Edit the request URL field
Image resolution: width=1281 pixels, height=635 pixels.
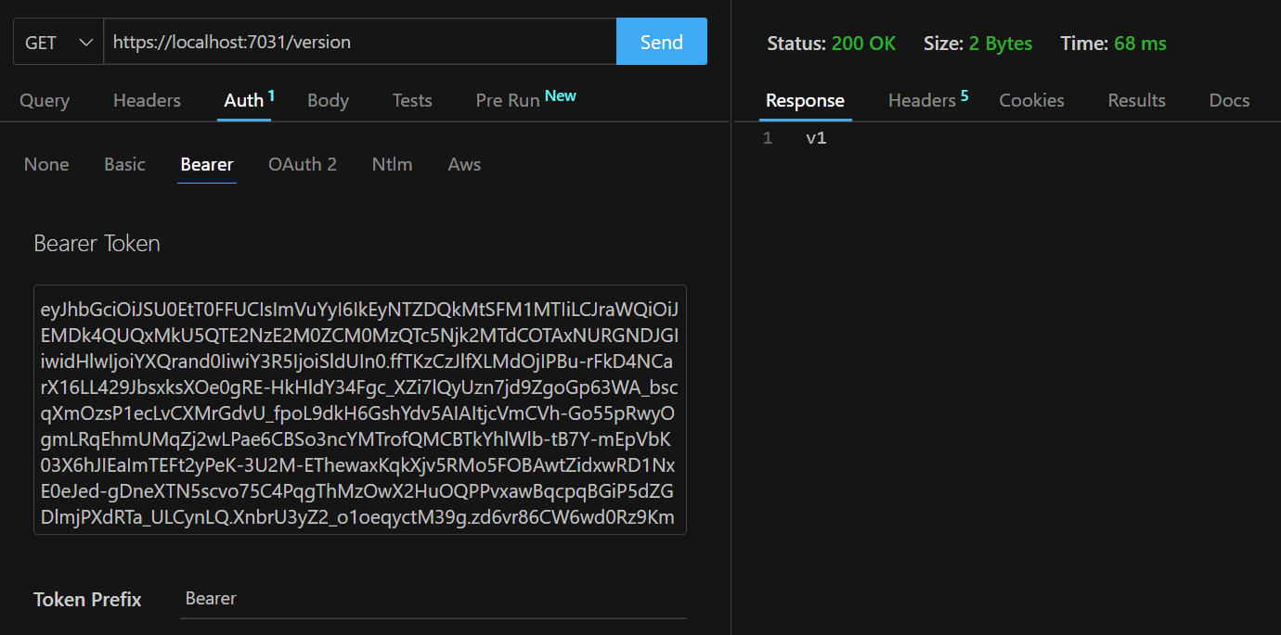[x=360, y=42]
